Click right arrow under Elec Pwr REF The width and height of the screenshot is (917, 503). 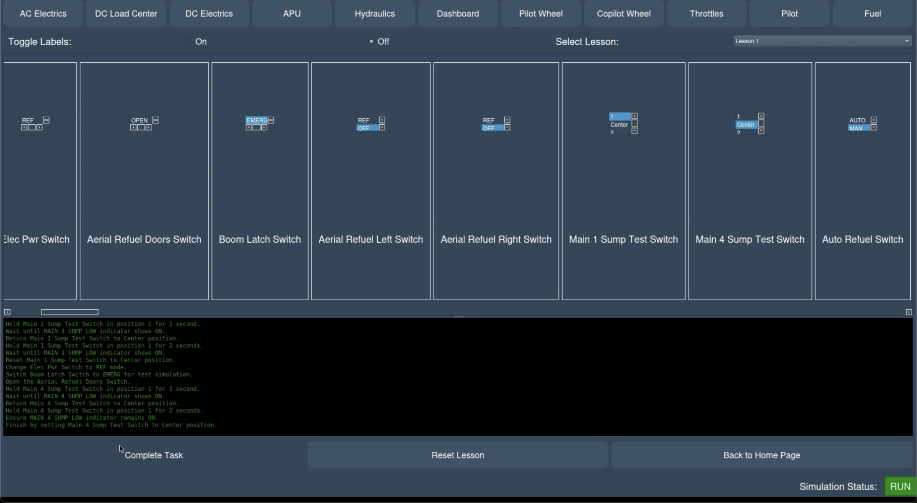(39, 127)
